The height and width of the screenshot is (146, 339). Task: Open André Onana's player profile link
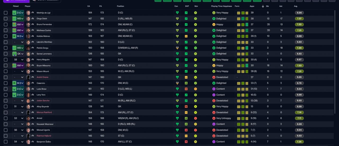coord(42,77)
